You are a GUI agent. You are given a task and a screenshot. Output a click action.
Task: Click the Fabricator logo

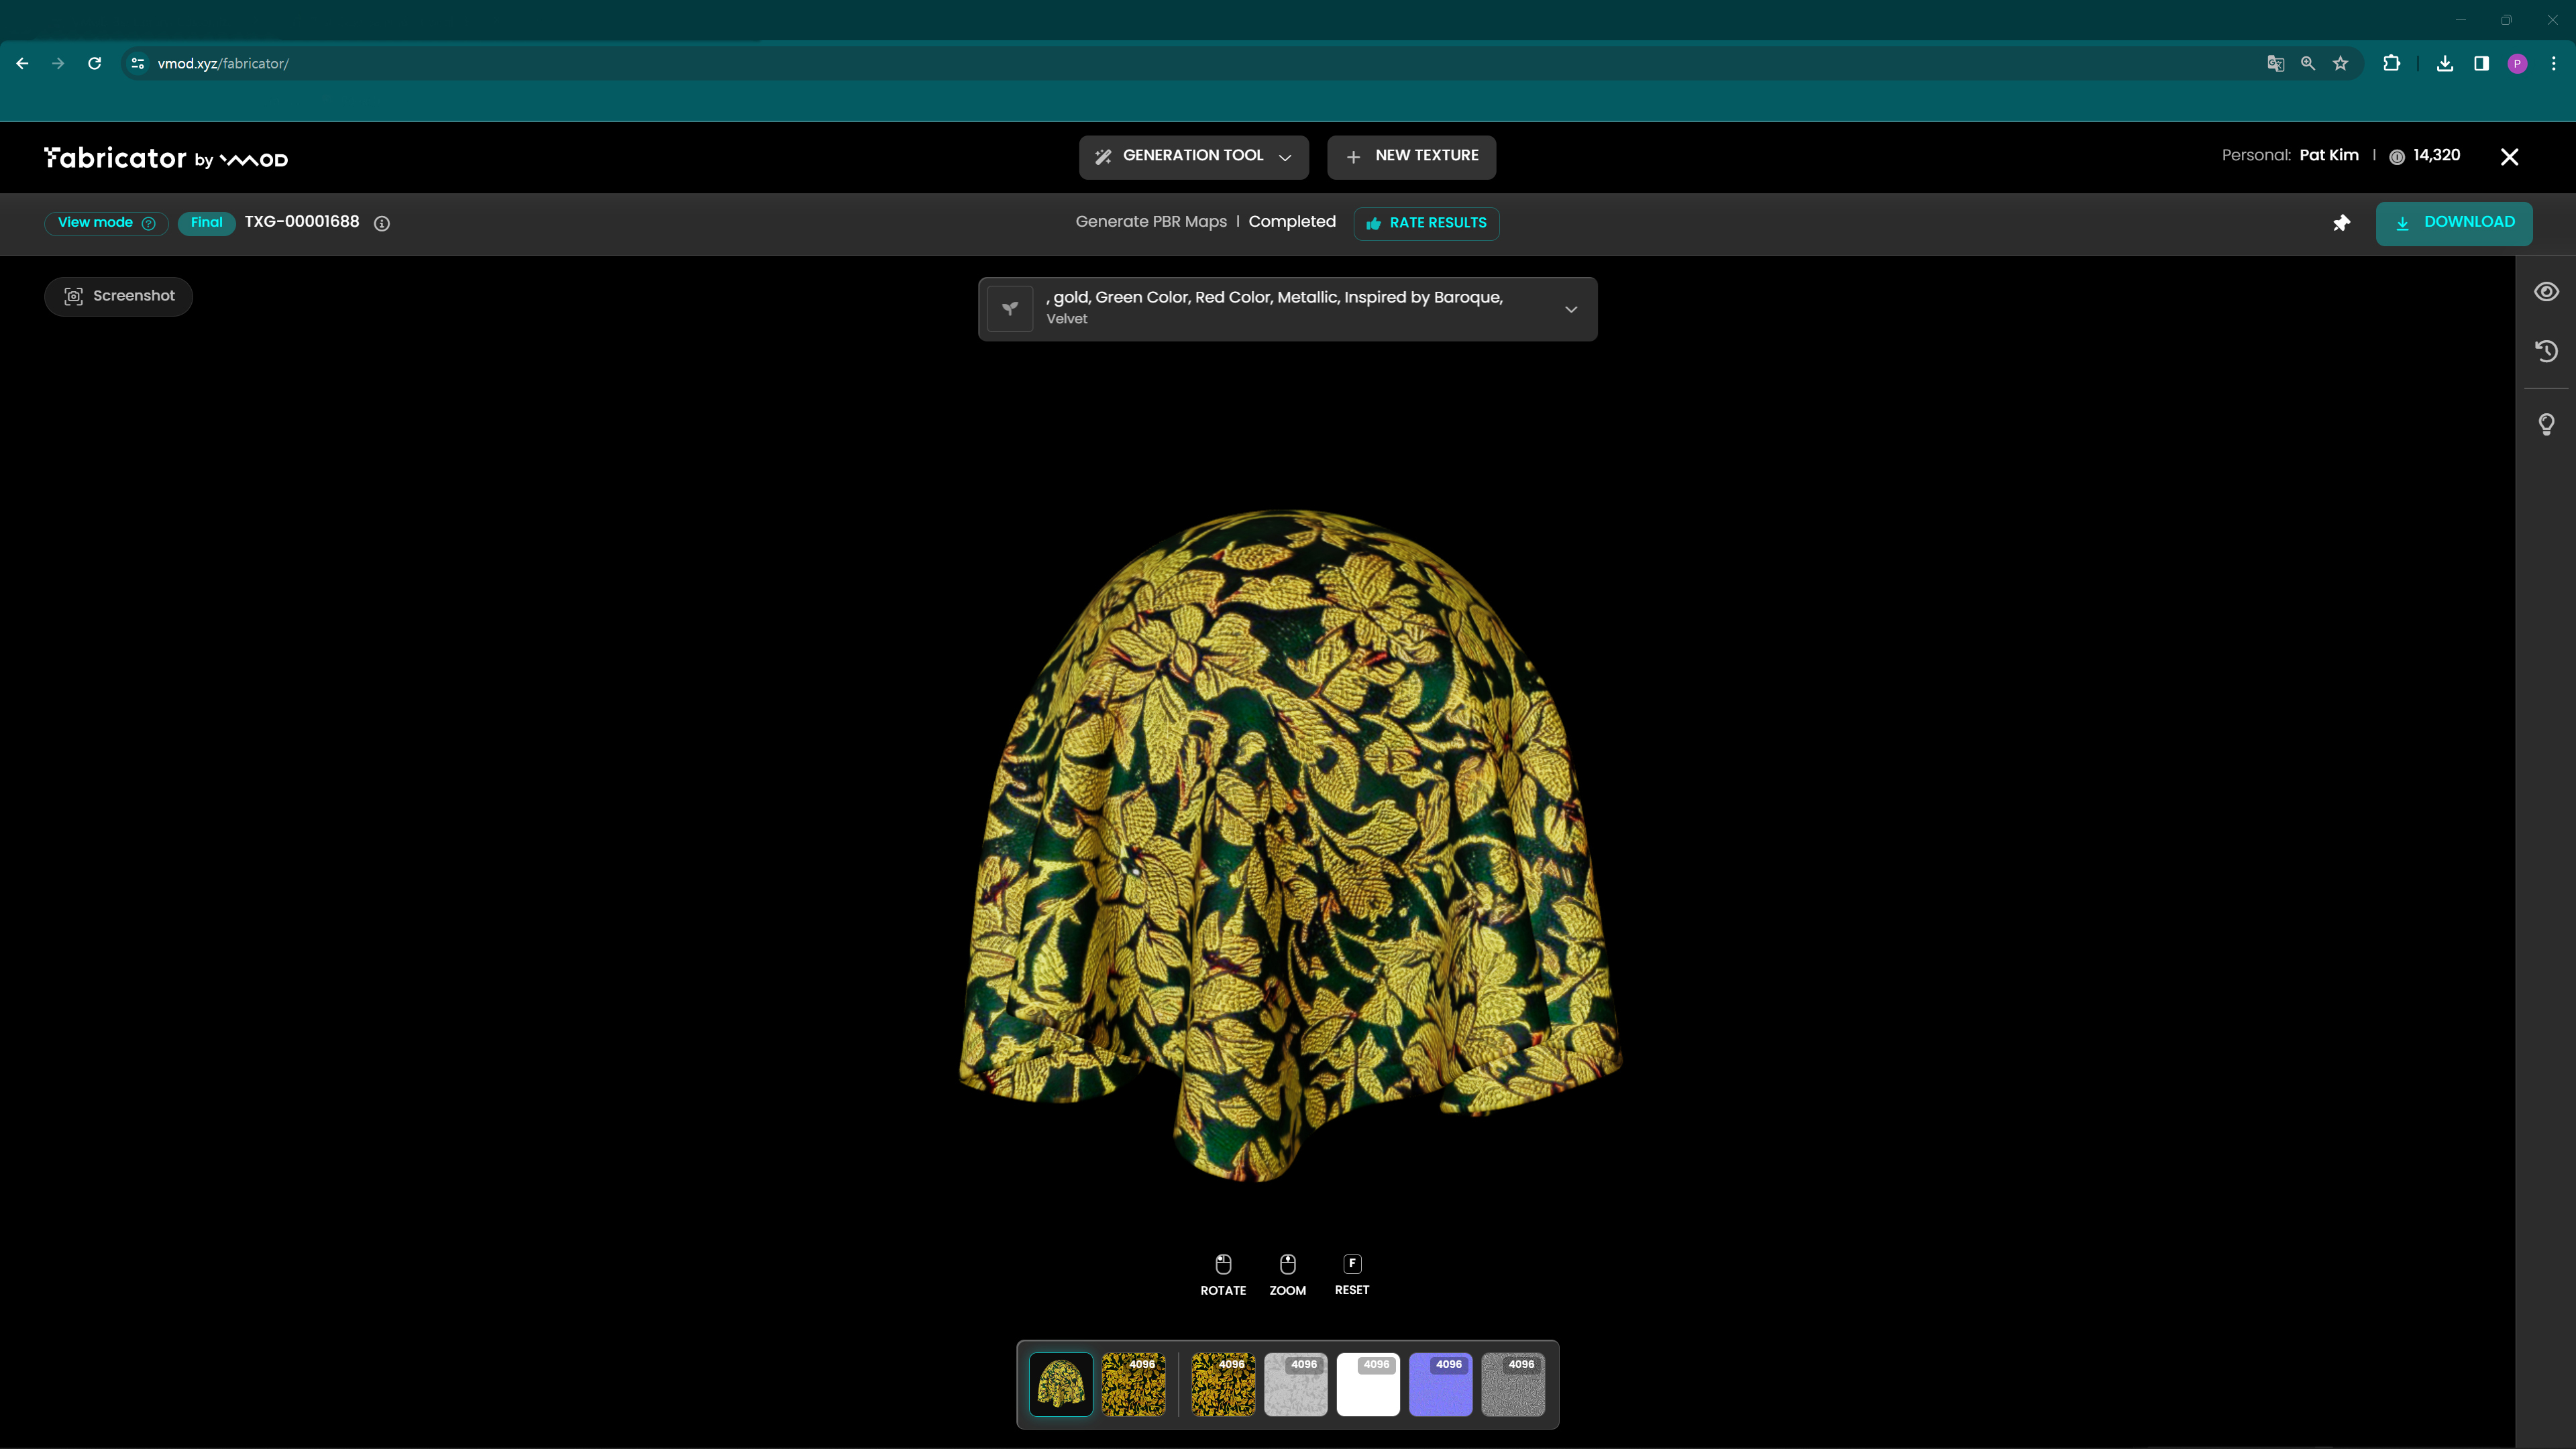click(x=115, y=157)
